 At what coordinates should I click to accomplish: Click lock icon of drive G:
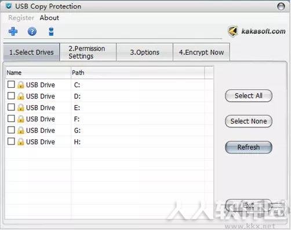point(21,131)
